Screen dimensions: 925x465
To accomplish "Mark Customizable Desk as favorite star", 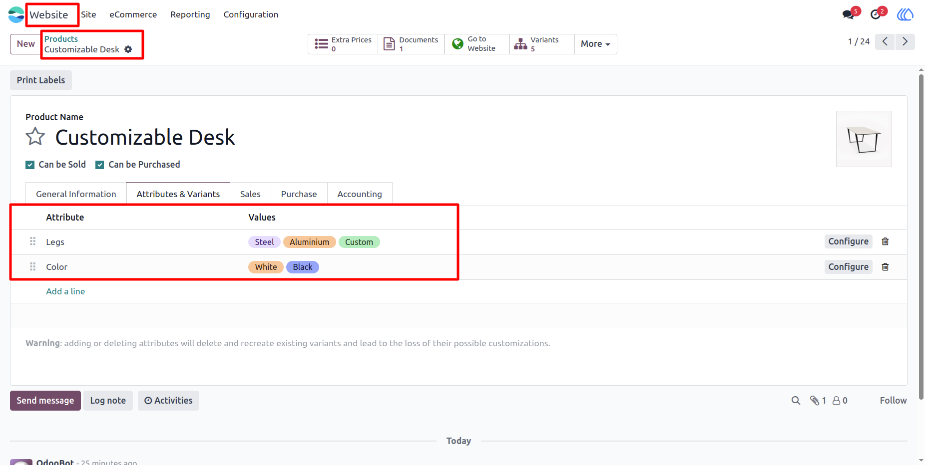I will pos(35,137).
